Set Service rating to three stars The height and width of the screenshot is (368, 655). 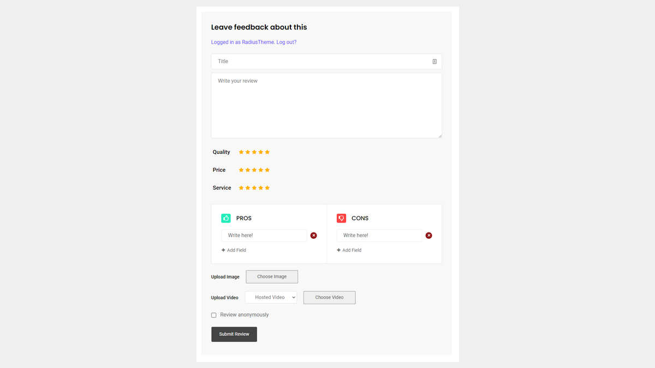[x=254, y=188]
